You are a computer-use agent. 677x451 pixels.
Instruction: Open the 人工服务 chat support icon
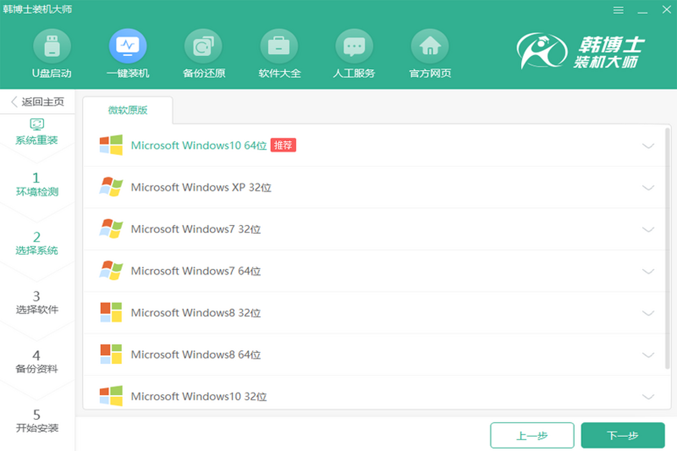(x=354, y=47)
